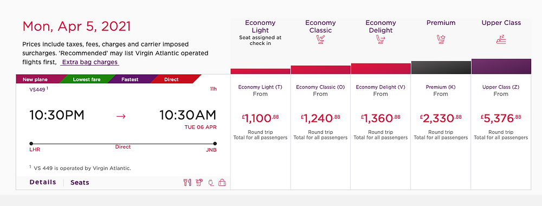
Task: Open the Extra bag charges link
Action: tap(90, 62)
